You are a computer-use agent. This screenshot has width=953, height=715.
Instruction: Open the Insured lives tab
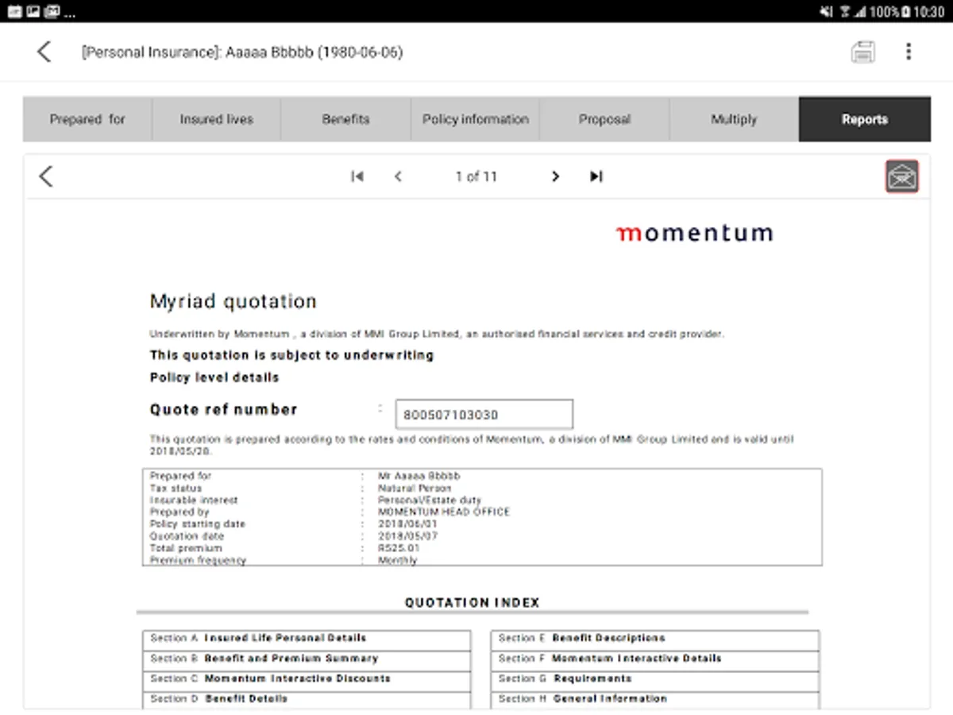point(216,119)
